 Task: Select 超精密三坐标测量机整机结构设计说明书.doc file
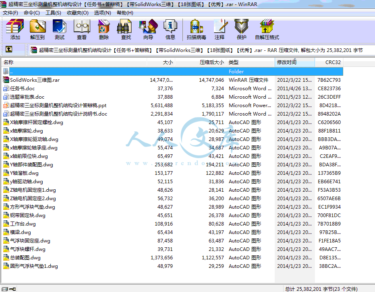(58, 114)
